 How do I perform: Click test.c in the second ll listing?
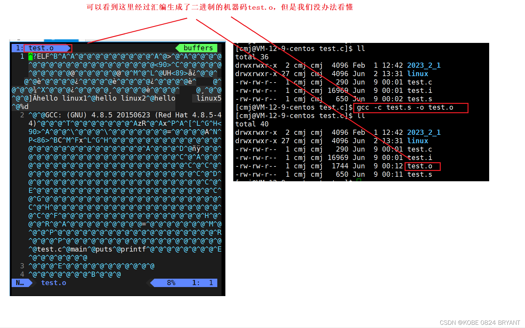(419, 149)
